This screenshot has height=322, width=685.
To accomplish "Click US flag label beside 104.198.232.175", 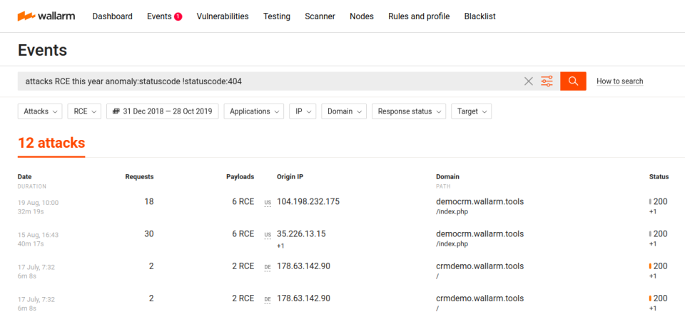I will tap(268, 203).
